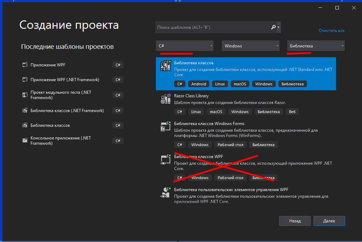
Task: Click the recent Консольное приложение icon
Action: pos(25,140)
